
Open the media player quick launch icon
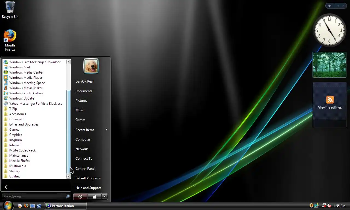pyautogui.click(x=20, y=206)
